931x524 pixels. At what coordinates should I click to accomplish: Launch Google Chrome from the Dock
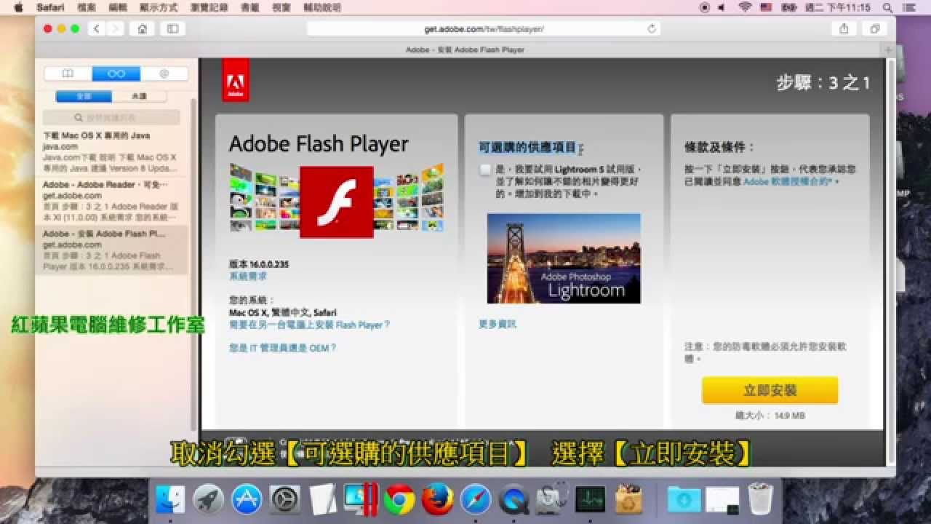tap(399, 499)
